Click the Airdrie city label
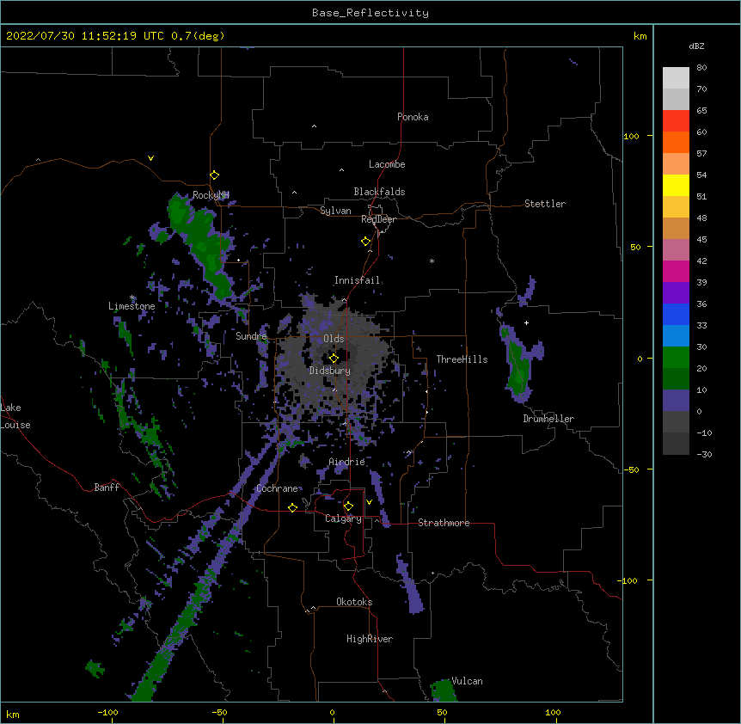 pyautogui.click(x=347, y=462)
